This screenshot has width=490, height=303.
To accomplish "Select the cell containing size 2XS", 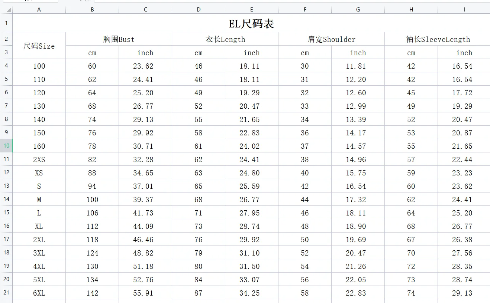I will [x=39, y=159].
